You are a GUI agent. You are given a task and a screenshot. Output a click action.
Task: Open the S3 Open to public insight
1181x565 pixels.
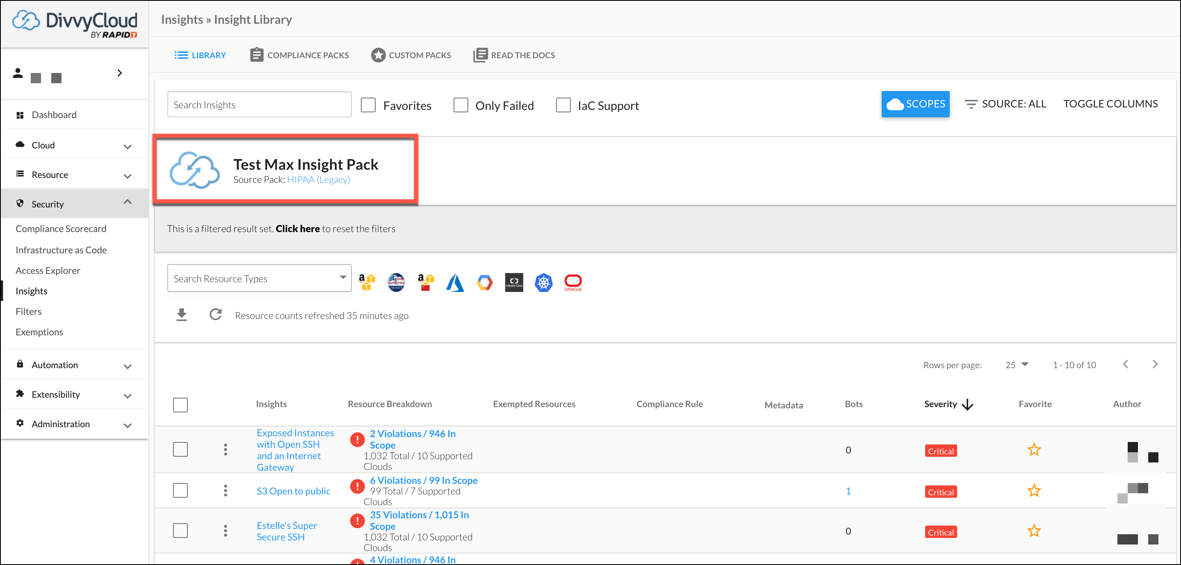pos(294,491)
